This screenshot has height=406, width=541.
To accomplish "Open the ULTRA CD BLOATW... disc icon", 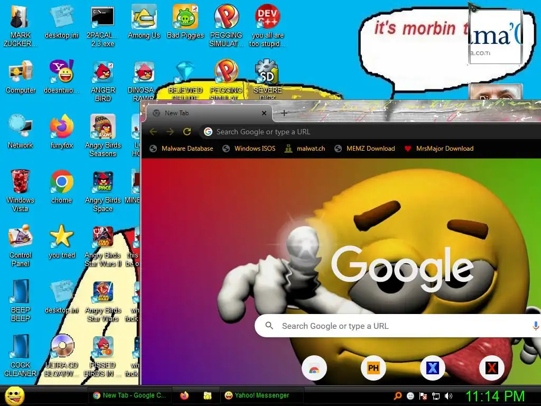I will coord(61,355).
